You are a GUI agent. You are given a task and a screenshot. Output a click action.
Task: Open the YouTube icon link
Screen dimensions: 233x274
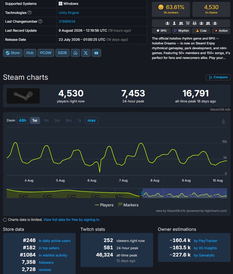click(x=96, y=53)
